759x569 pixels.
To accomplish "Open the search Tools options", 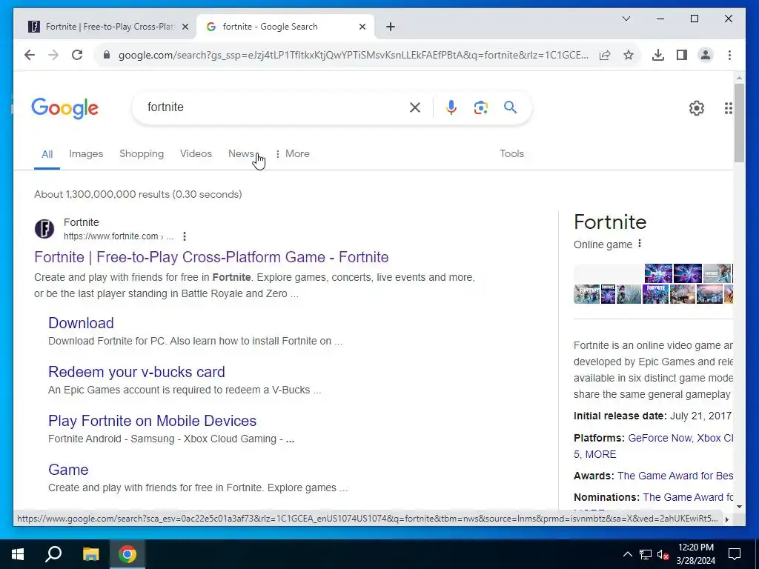I will (x=511, y=154).
